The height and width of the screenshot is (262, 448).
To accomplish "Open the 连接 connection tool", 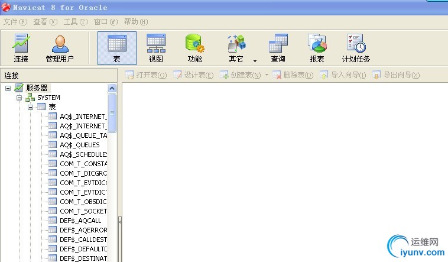I will (21, 48).
